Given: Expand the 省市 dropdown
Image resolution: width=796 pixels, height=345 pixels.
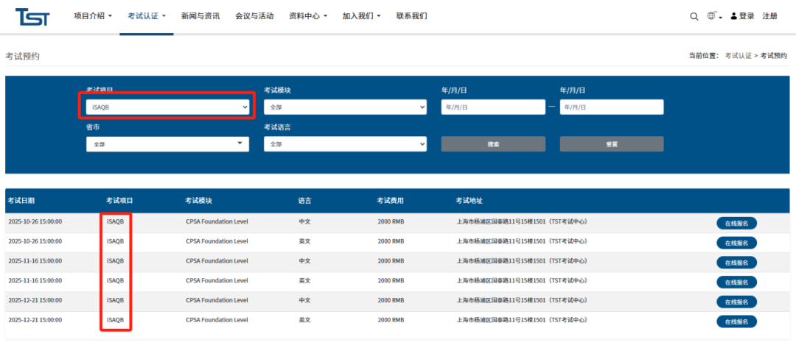Looking at the screenshot, I should click(x=167, y=144).
